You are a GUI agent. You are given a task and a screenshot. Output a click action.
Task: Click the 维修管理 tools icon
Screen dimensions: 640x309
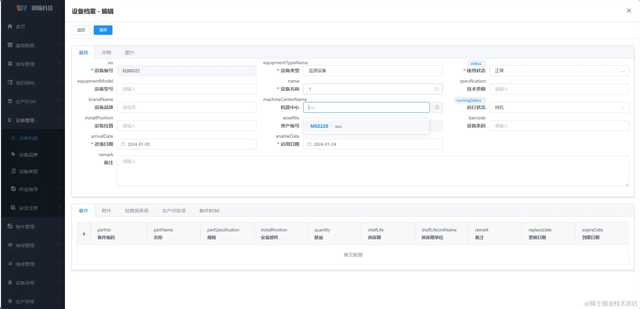click(x=10, y=264)
